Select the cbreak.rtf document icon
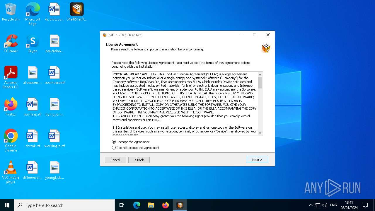This screenshot has width=375, height=211. (33, 139)
